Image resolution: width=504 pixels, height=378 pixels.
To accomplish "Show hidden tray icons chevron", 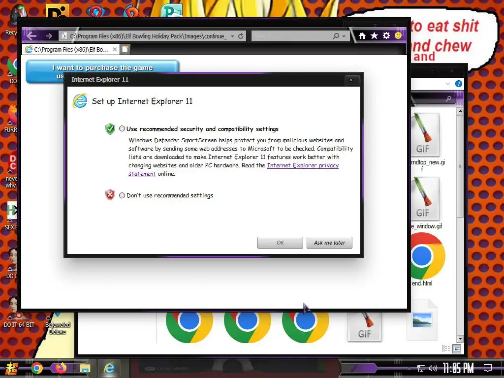I will click(409, 368).
